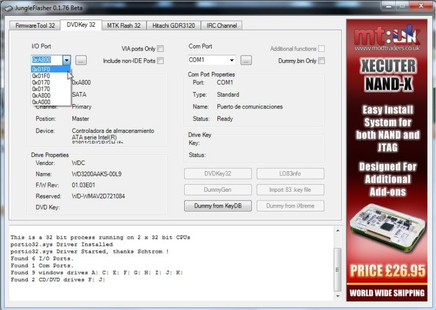Open the Com Port COM1 dropdown
This screenshot has width=436, height=310.
(x=232, y=60)
